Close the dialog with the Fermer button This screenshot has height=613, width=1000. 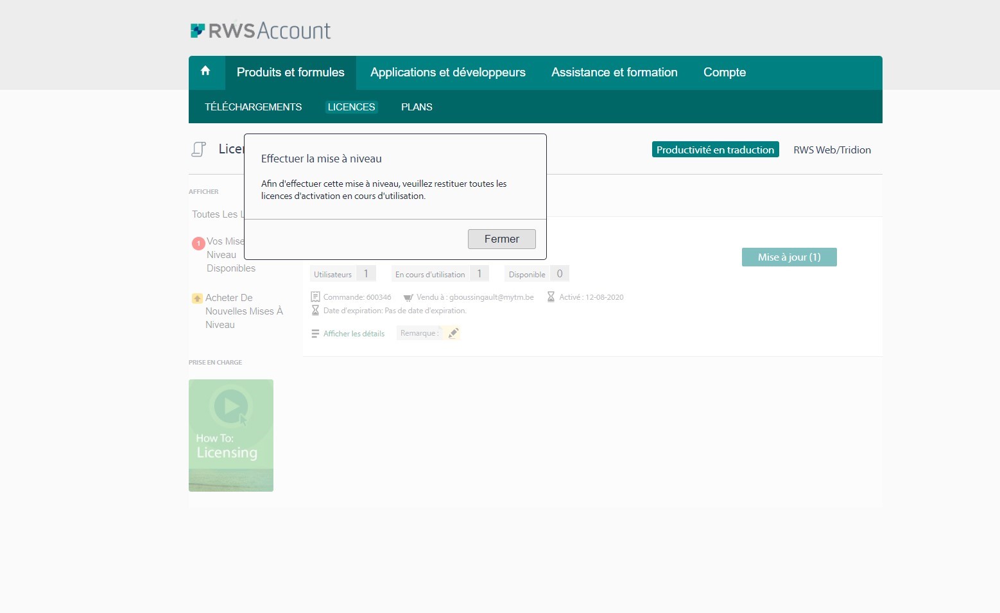(x=502, y=238)
